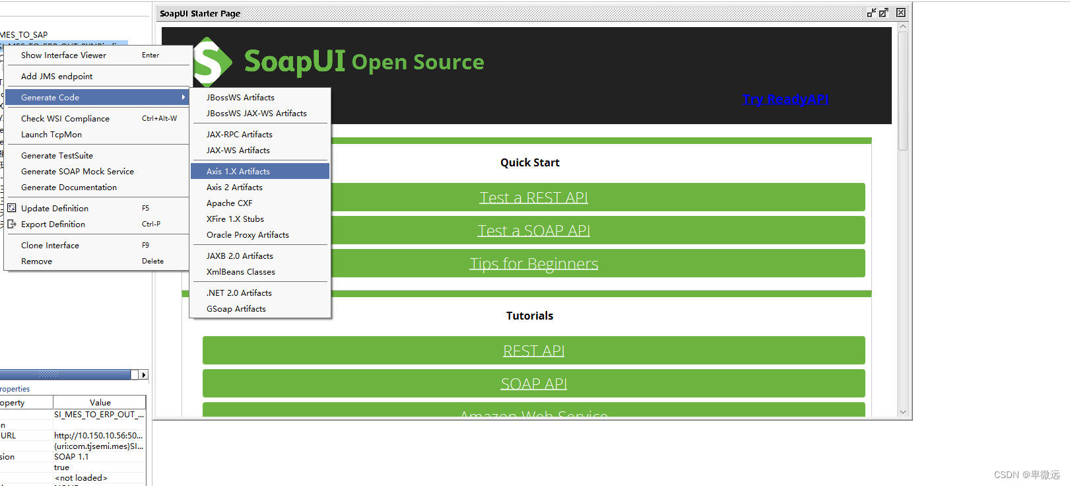Click the navigator horizontal scrollbar thumb

(x=65, y=374)
